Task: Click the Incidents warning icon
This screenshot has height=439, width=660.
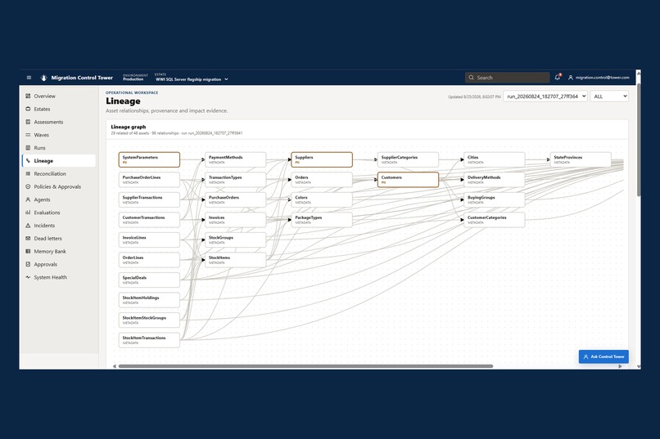Action: coord(28,226)
